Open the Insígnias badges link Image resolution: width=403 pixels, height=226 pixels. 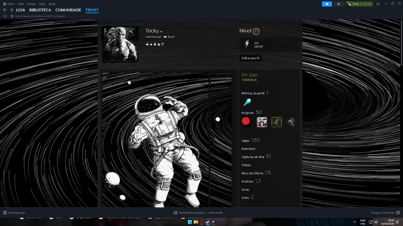248,113
